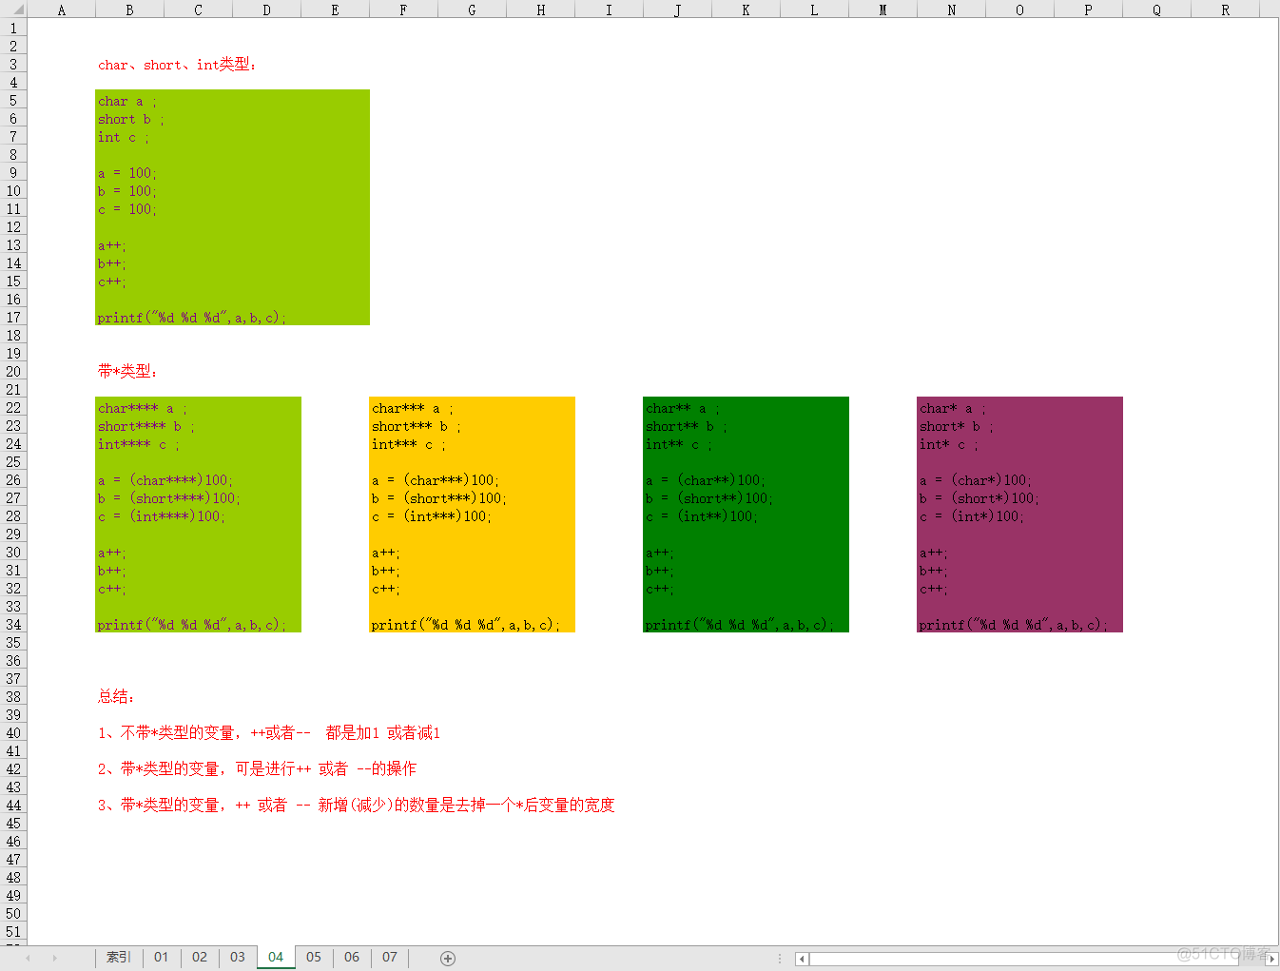Image resolution: width=1280 pixels, height=971 pixels.
Task: Click the printf cell in purple block
Action: click(x=1013, y=625)
